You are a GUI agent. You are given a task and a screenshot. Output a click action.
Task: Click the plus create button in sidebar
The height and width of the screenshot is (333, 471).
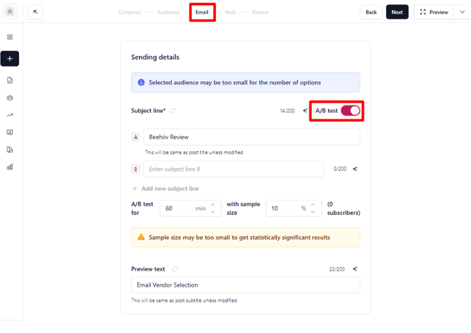(10, 59)
